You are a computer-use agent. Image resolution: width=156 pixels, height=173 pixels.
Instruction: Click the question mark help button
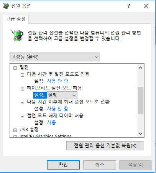coord(129,6)
